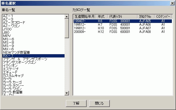Select catalog row 199512- AJFA06
Screen dimensions: 176x110
tap(123, 25)
